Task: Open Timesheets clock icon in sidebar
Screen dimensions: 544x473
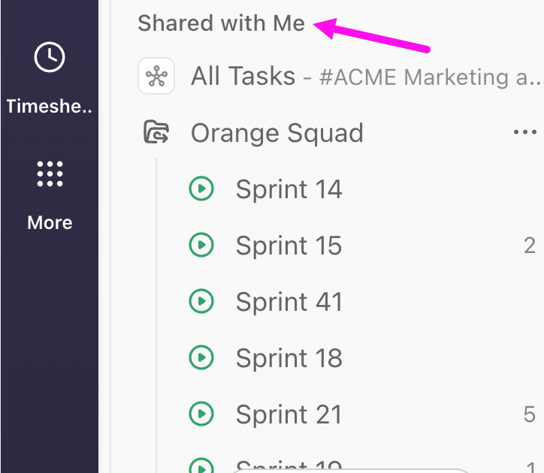Action: point(50,58)
